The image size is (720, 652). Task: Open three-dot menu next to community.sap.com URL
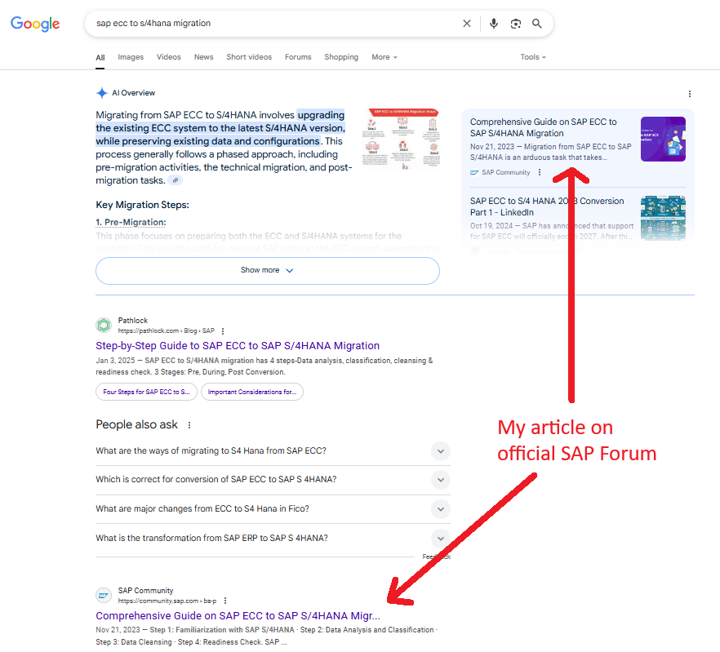[225, 601]
